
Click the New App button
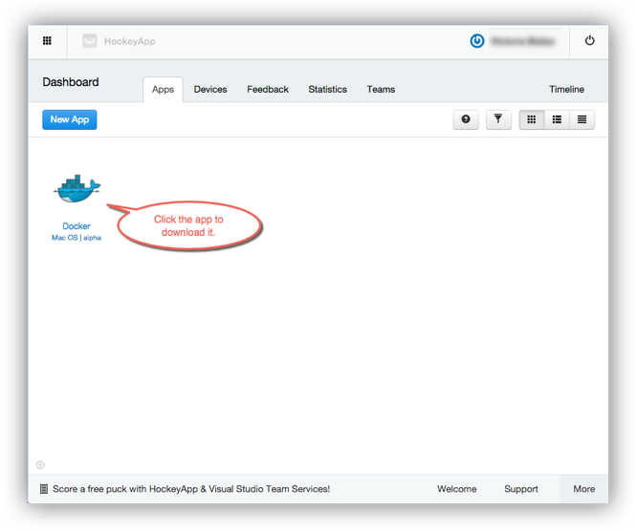(x=70, y=119)
